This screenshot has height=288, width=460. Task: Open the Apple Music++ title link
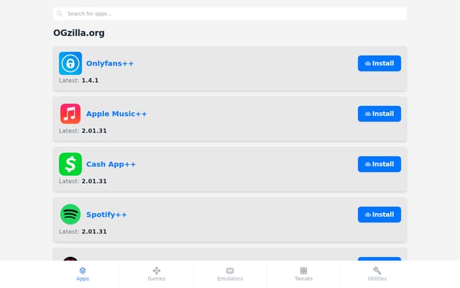tap(116, 114)
